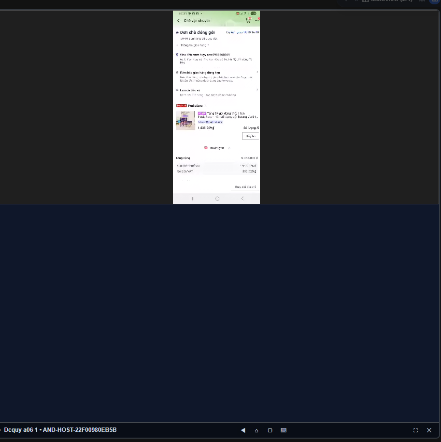This screenshot has width=441, height=442.
Task: Click the Tổng cộng total label
Action: (x=183, y=158)
